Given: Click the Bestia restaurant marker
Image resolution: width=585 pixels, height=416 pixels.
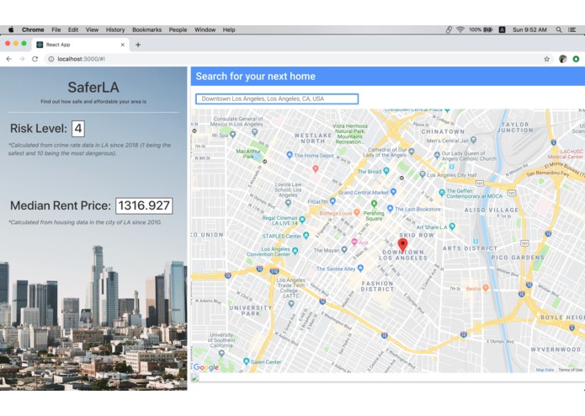Looking at the screenshot, I should tap(486, 288).
